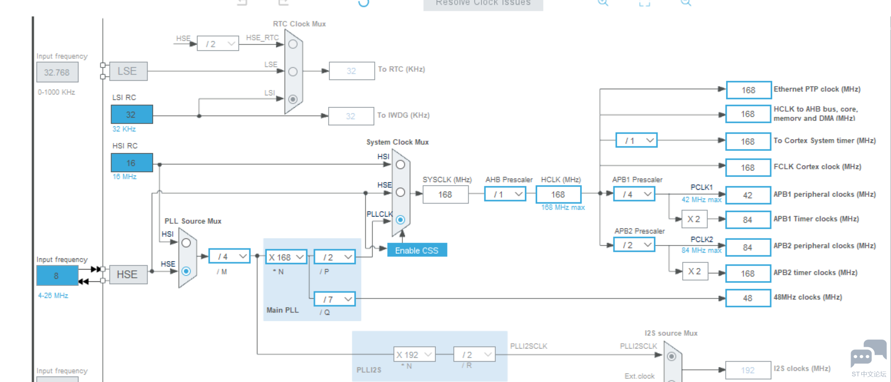This screenshot has height=382, width=891.
Task: Open the AHB Prescaler dropdown
Action: pos(505,194)
